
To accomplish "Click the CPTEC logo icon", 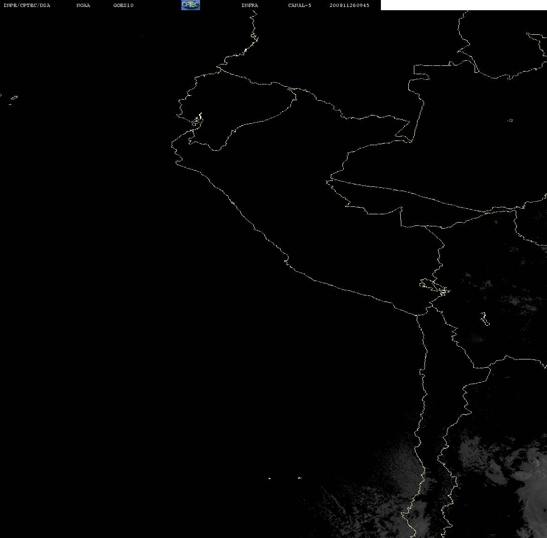I will 191,5.
